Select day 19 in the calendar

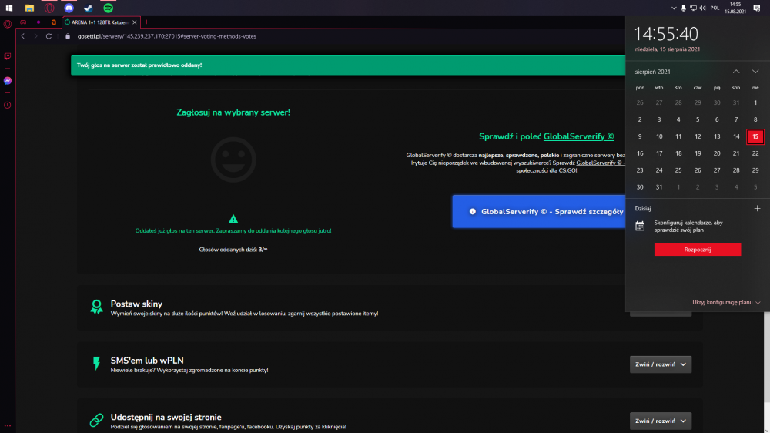click(698, 153)
